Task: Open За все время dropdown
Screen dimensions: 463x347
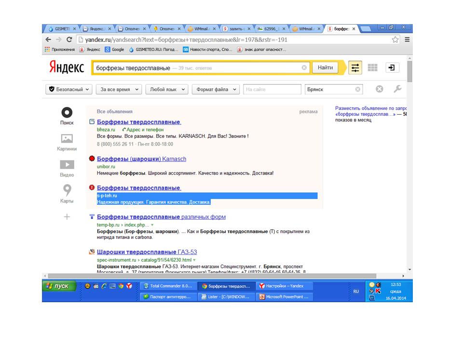Action: 119,89
